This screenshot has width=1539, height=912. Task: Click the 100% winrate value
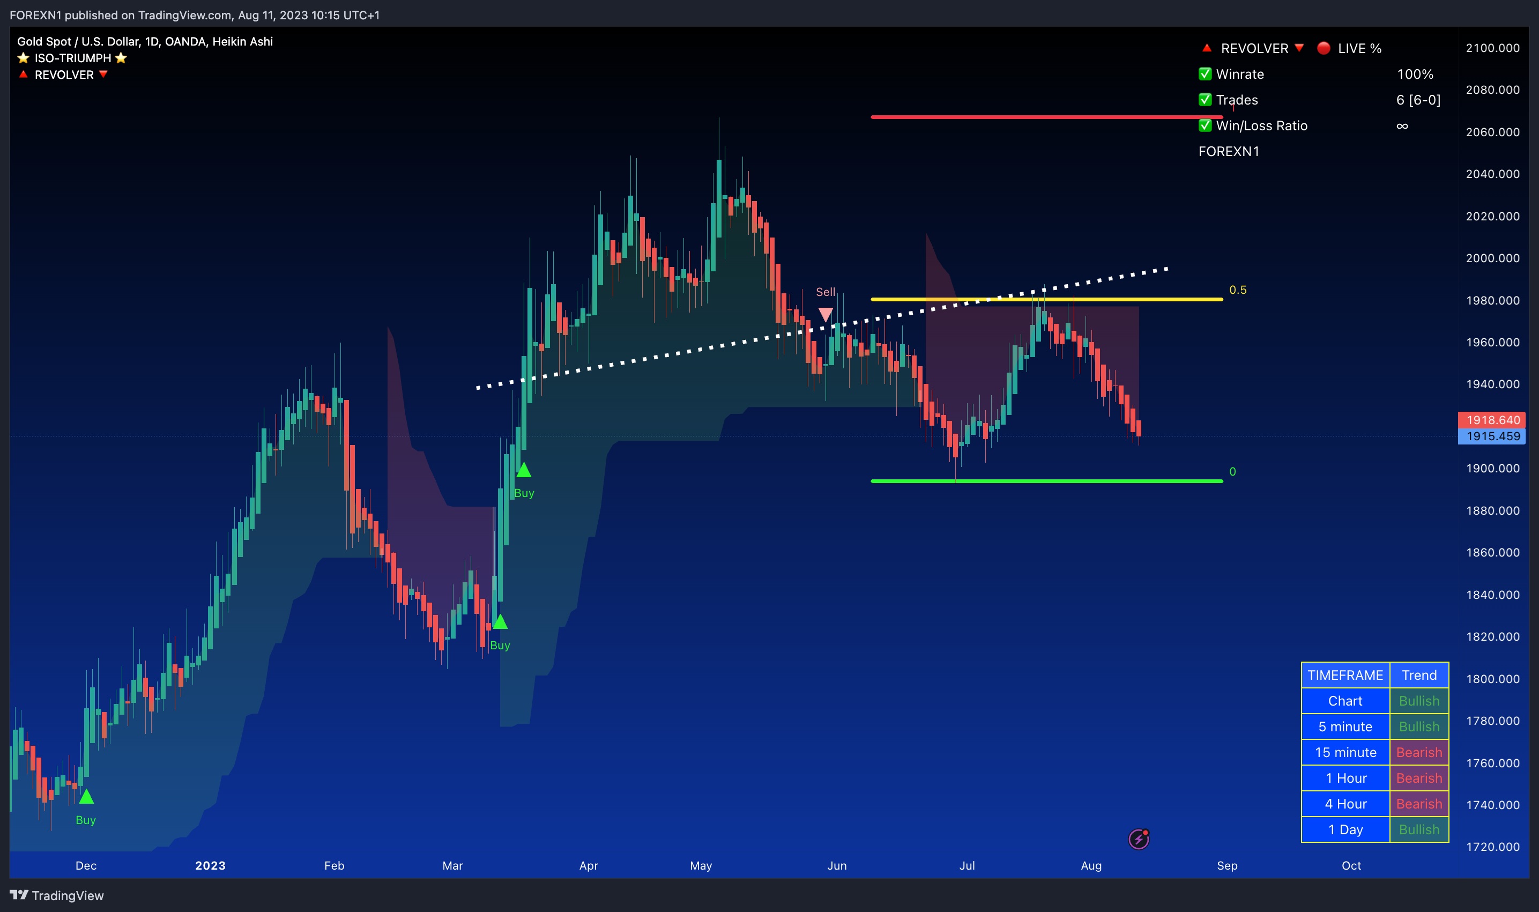pyautogui.click(x=1415, y=74)
